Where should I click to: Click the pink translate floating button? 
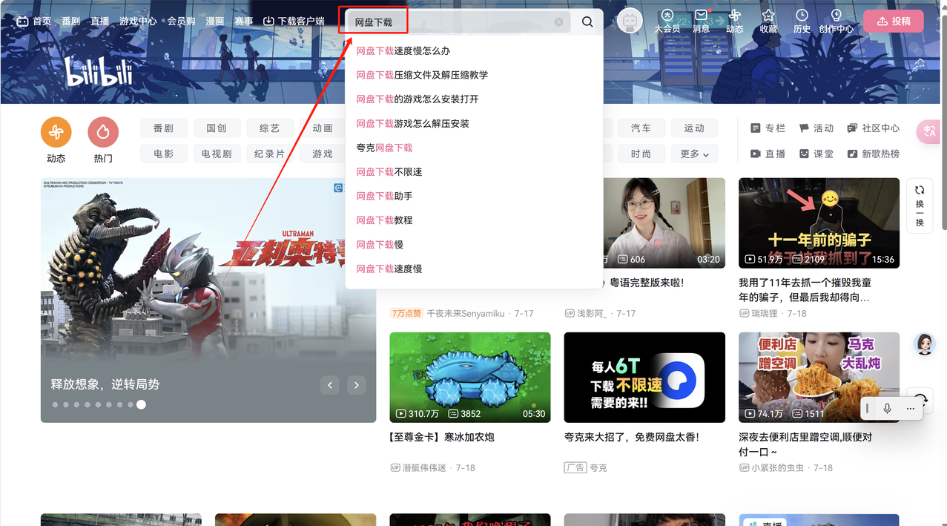click(x=928, y=131)
